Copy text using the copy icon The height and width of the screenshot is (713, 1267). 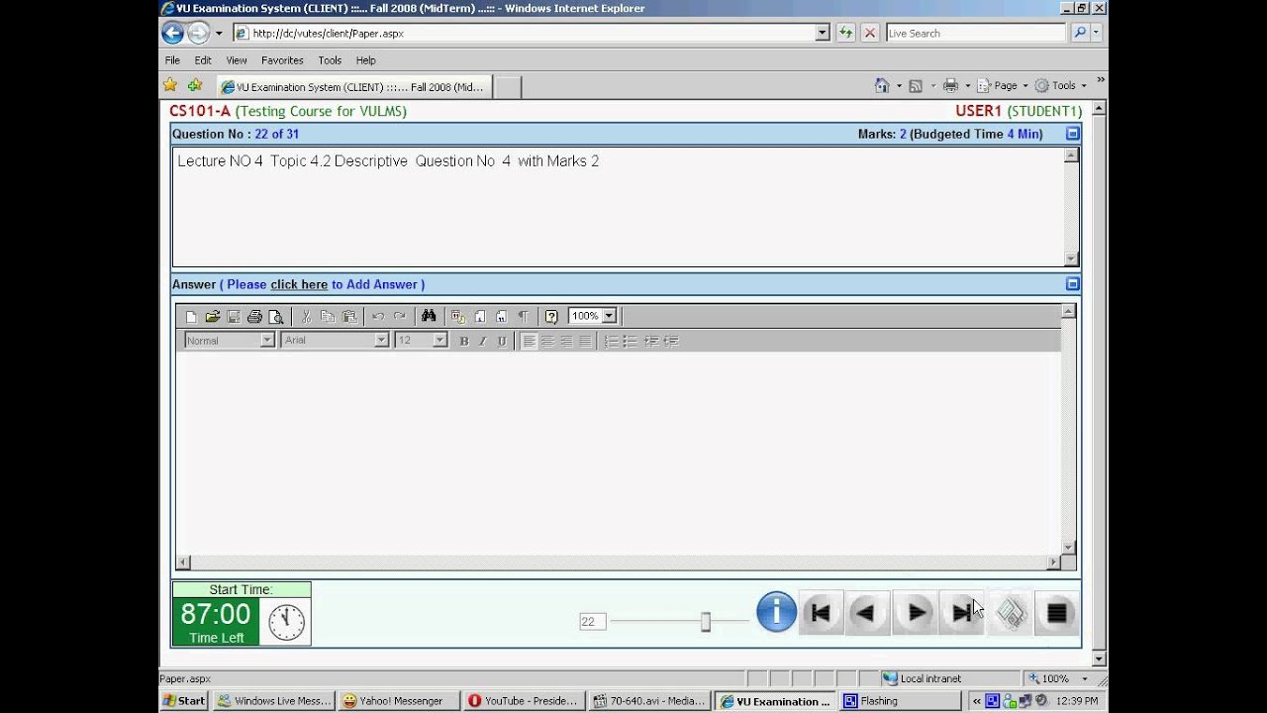click(x=328, y=317)
